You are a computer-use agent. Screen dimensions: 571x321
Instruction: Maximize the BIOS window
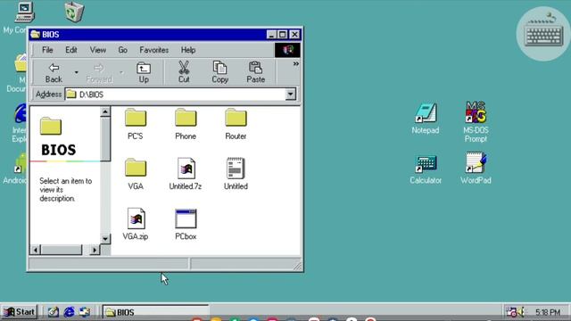pyautogui.click(x=283, y=35)
